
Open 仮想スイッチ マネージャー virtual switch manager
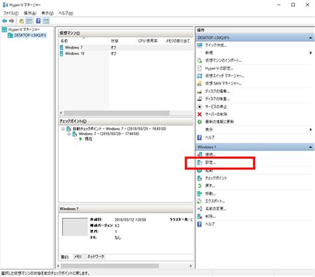[225, 76]
